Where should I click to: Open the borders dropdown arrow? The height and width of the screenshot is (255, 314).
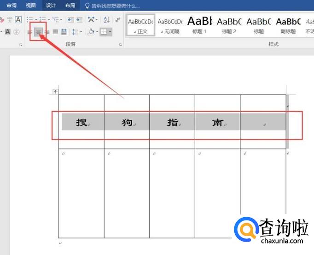click(110, 32)
